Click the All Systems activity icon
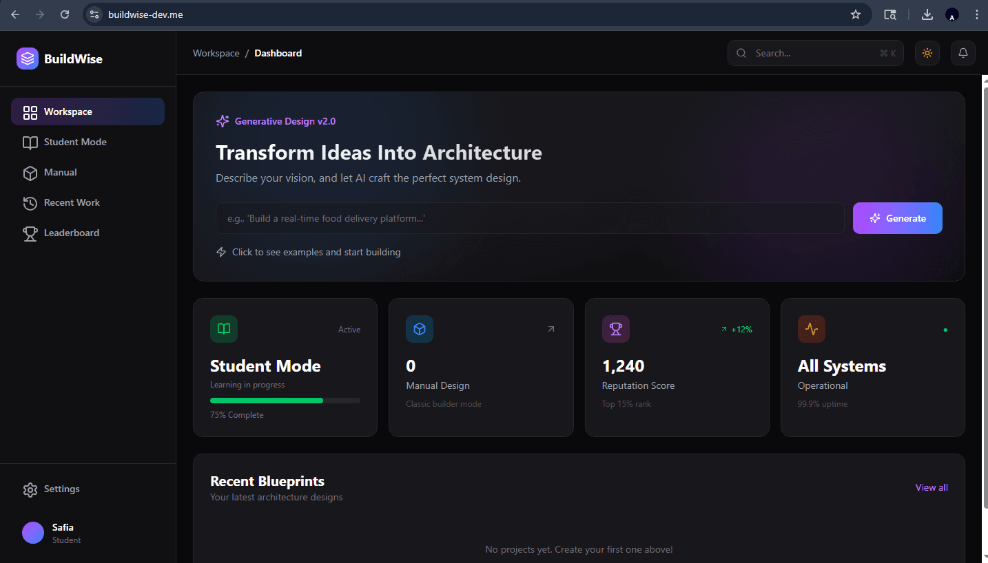 pyautogui.click(x=811, y=329)
